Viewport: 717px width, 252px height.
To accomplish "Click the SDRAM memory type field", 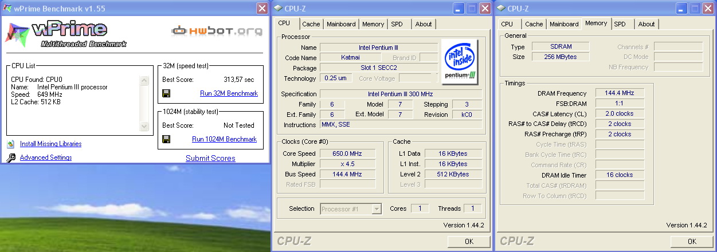I will tap(561, 47).
